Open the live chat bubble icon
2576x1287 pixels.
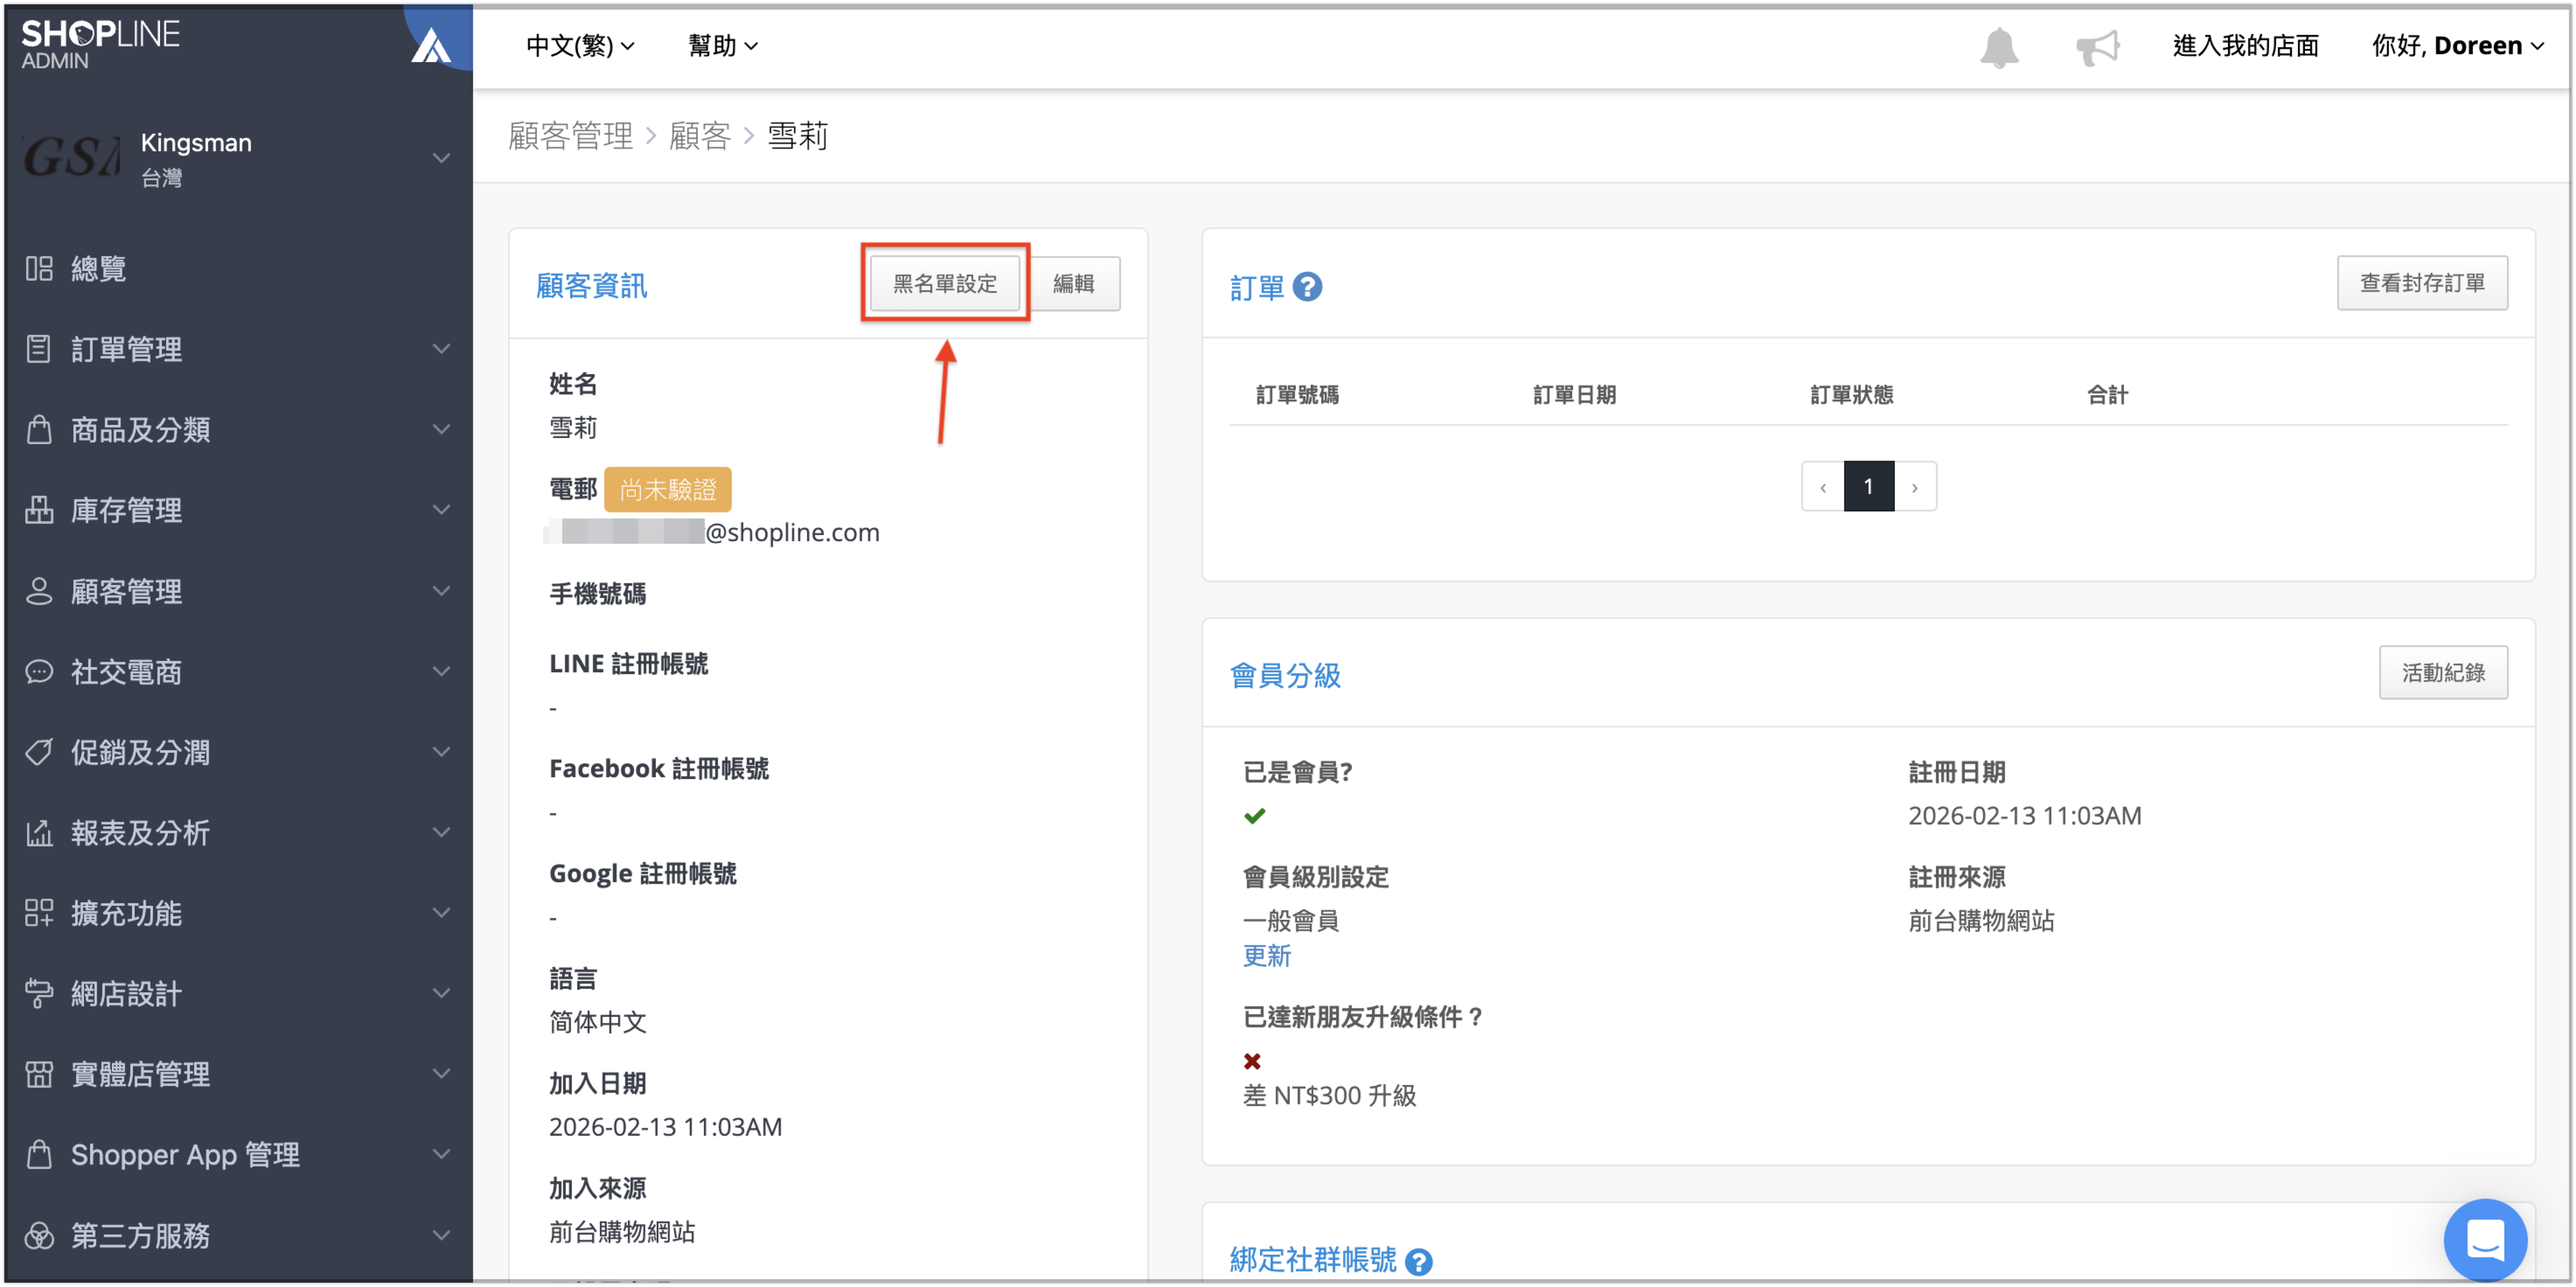coord(2484,1240)
